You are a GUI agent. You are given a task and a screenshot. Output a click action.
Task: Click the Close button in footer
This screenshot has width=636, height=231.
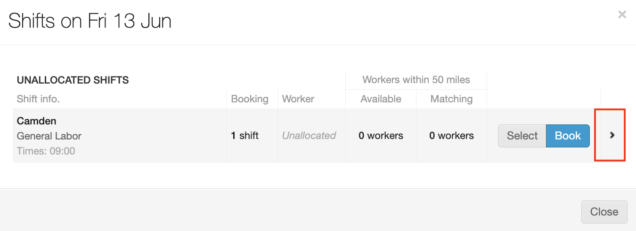tap(604, 212)
